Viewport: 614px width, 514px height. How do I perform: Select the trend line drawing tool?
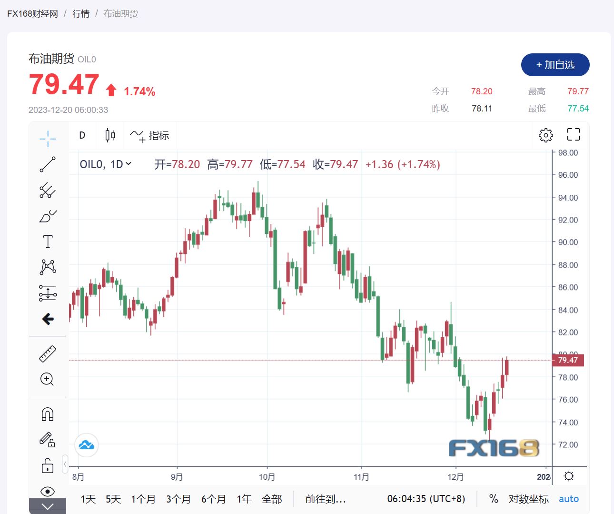pyautogui.click(x=48, y=164)
